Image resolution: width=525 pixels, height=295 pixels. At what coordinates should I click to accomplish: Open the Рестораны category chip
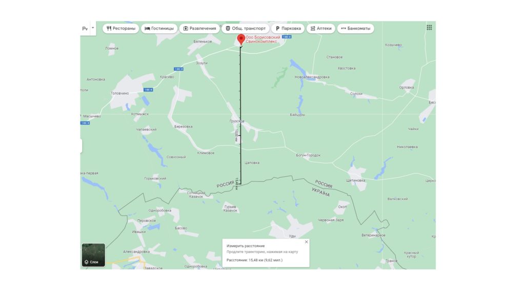tap(121, 29)
